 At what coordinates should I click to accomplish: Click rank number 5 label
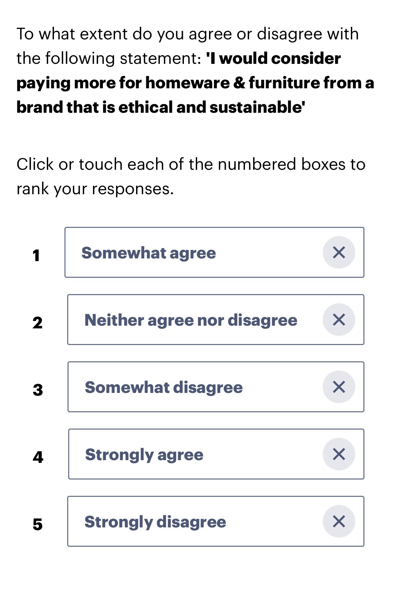pyautogui.click(x=38, y=524)
